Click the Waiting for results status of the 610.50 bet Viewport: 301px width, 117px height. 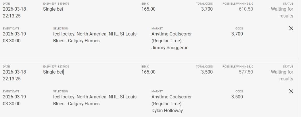[282, 12]
